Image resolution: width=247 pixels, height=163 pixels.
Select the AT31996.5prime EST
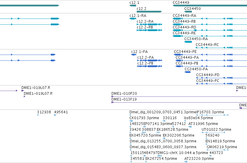[x=203, y=124]
